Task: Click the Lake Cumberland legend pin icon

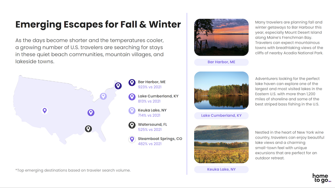Action: coord(132,97)
